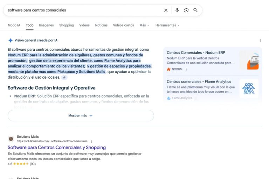The width and height of the screenshot is (269, 179).
Task: Open the Noticias tab
Action: pos(101,25)
